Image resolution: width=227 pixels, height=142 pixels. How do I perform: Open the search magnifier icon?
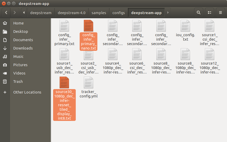[x=199, y=13]
